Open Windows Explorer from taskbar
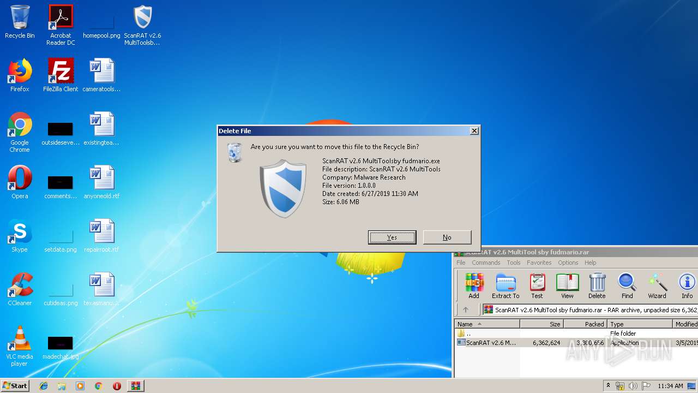This screenshot has height=393, width=698. tap(62, 386)
